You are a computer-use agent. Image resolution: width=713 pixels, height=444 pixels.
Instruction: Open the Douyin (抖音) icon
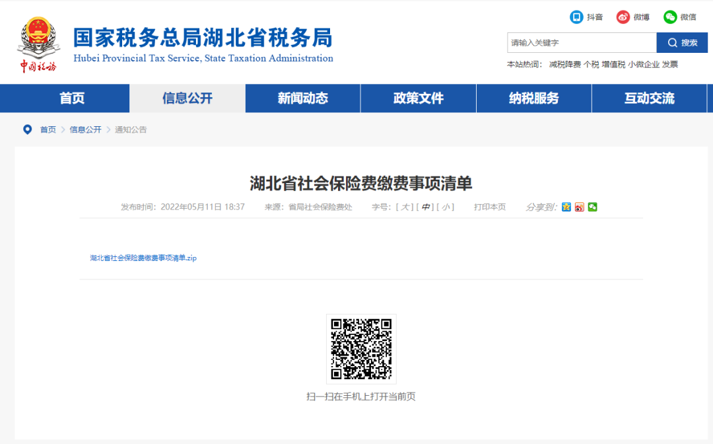click(x=576, y=17)
